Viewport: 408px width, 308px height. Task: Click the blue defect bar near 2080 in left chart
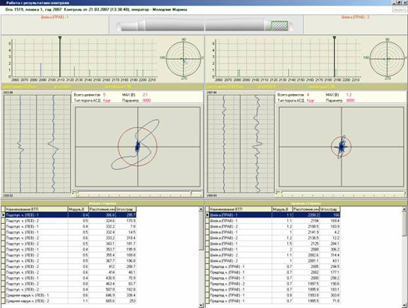41,70
